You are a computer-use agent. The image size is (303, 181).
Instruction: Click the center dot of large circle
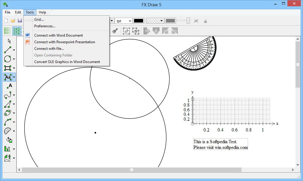click(95, 133)
